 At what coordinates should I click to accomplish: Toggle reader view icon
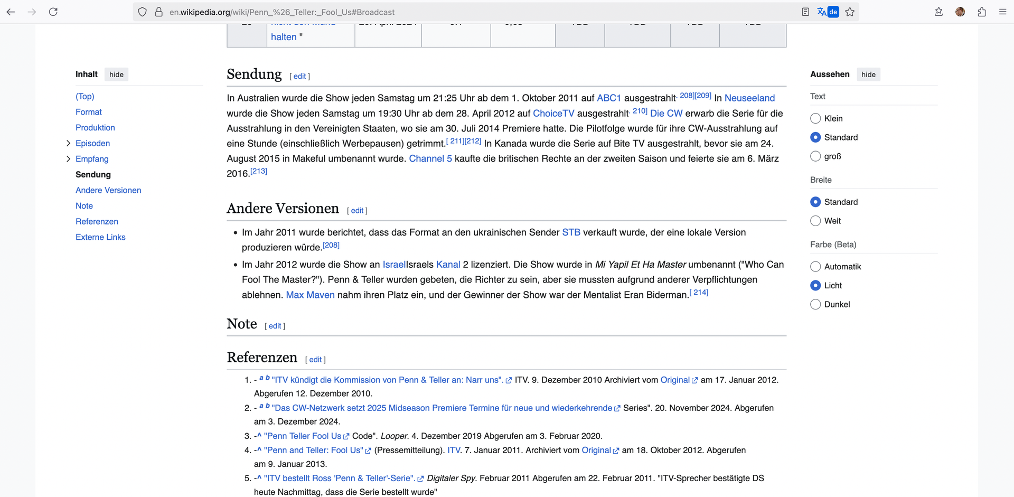(805, 12)
